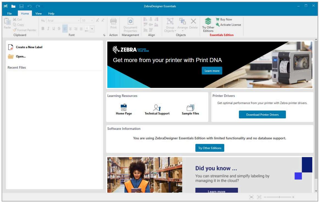This screenshot has height=202, width=319.
Task: Click zoom to objects icon in status bar
Action: pyautogui.click(x=259, y=197)
